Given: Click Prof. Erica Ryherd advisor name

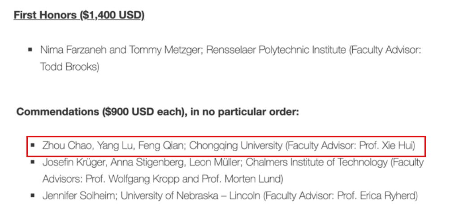Looking at the screenshot, I should tap(376, 195).
